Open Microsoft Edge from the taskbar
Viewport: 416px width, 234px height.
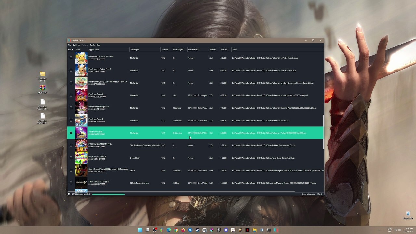[x=169, y=230]
